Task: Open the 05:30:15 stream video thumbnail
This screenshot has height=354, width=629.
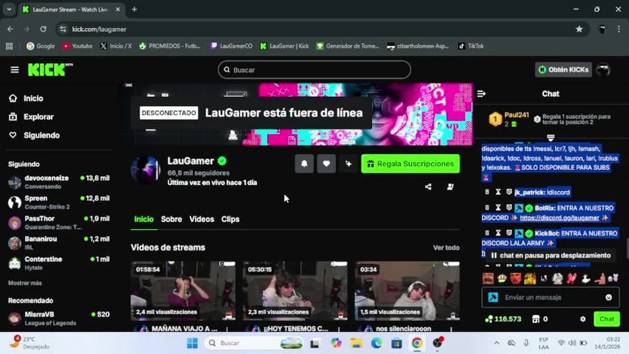Action: (295, 291)
